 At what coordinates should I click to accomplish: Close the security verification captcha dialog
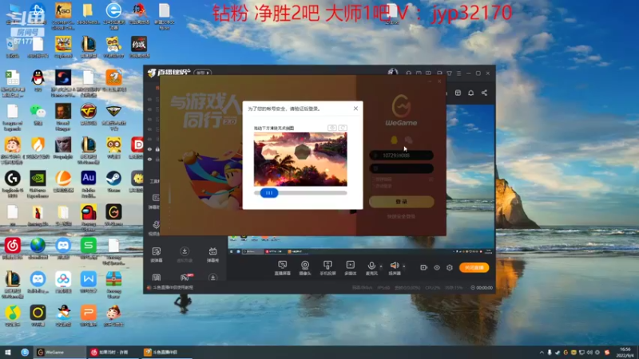[x=355, y=108]
